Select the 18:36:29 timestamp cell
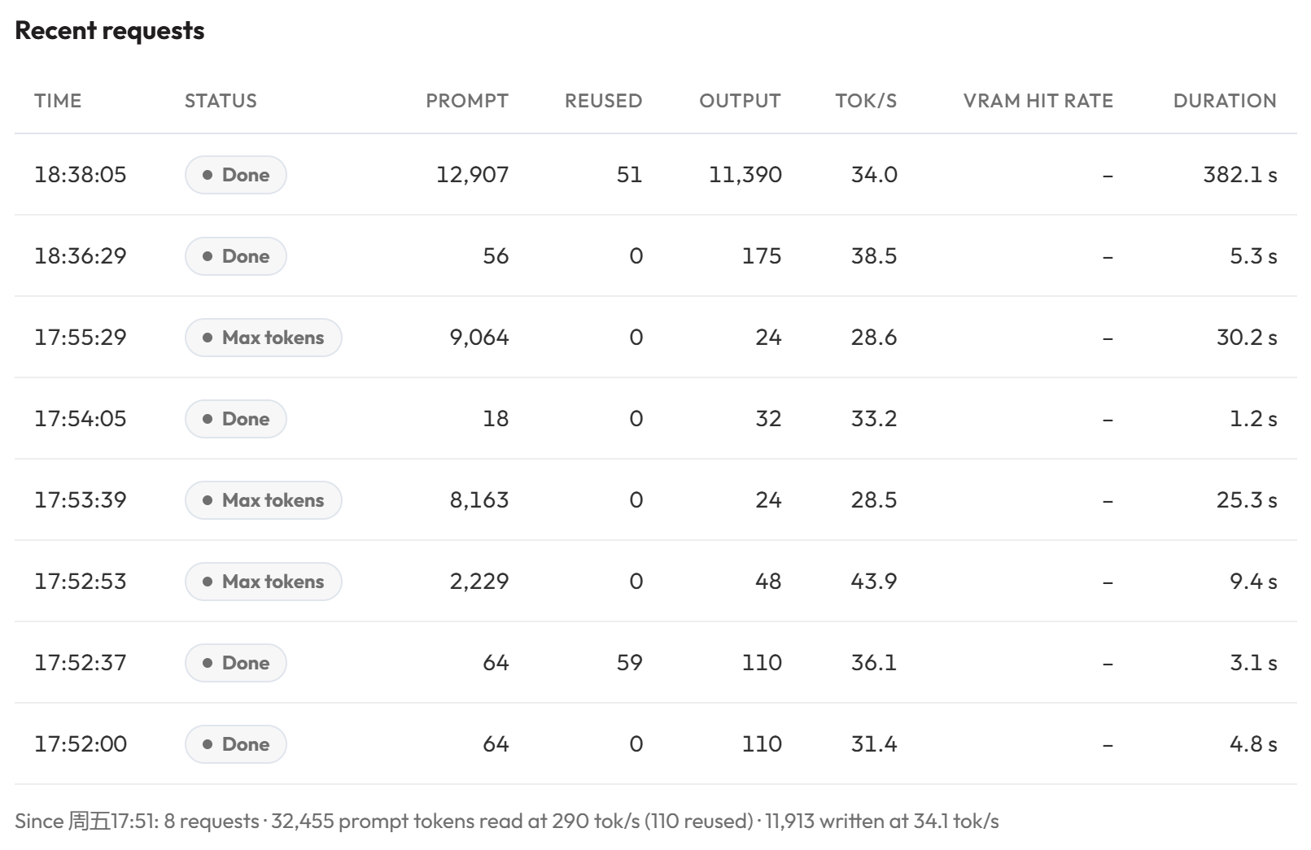Viewport: 1311px width, 850px height. [x=81, y=256]
